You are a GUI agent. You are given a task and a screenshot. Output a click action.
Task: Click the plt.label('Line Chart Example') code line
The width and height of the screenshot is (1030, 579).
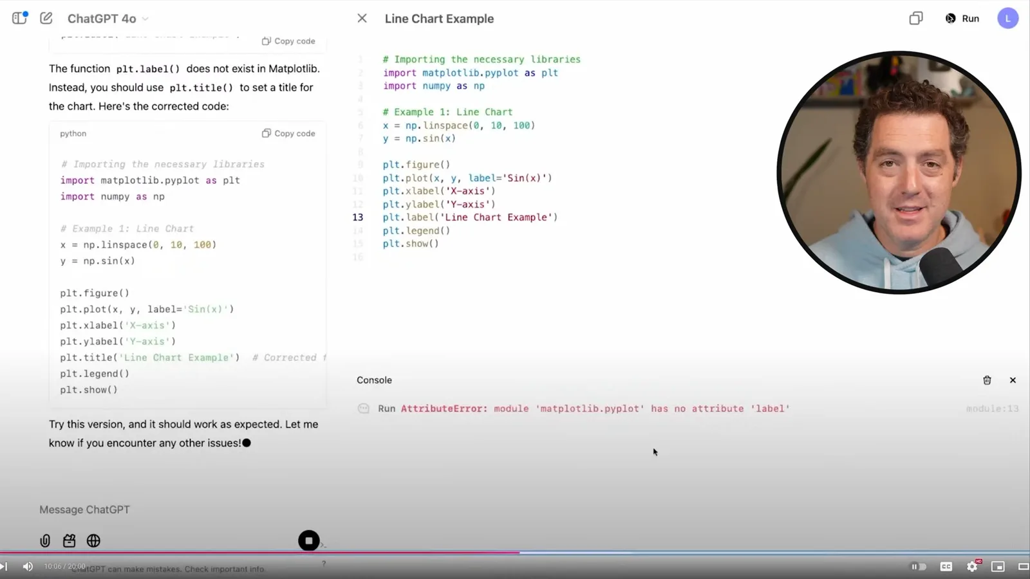click(470, 217)
